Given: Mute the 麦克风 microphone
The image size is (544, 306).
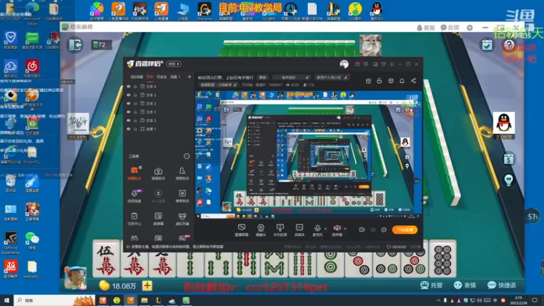Looking at the screenshot, I should coord(317,230).
